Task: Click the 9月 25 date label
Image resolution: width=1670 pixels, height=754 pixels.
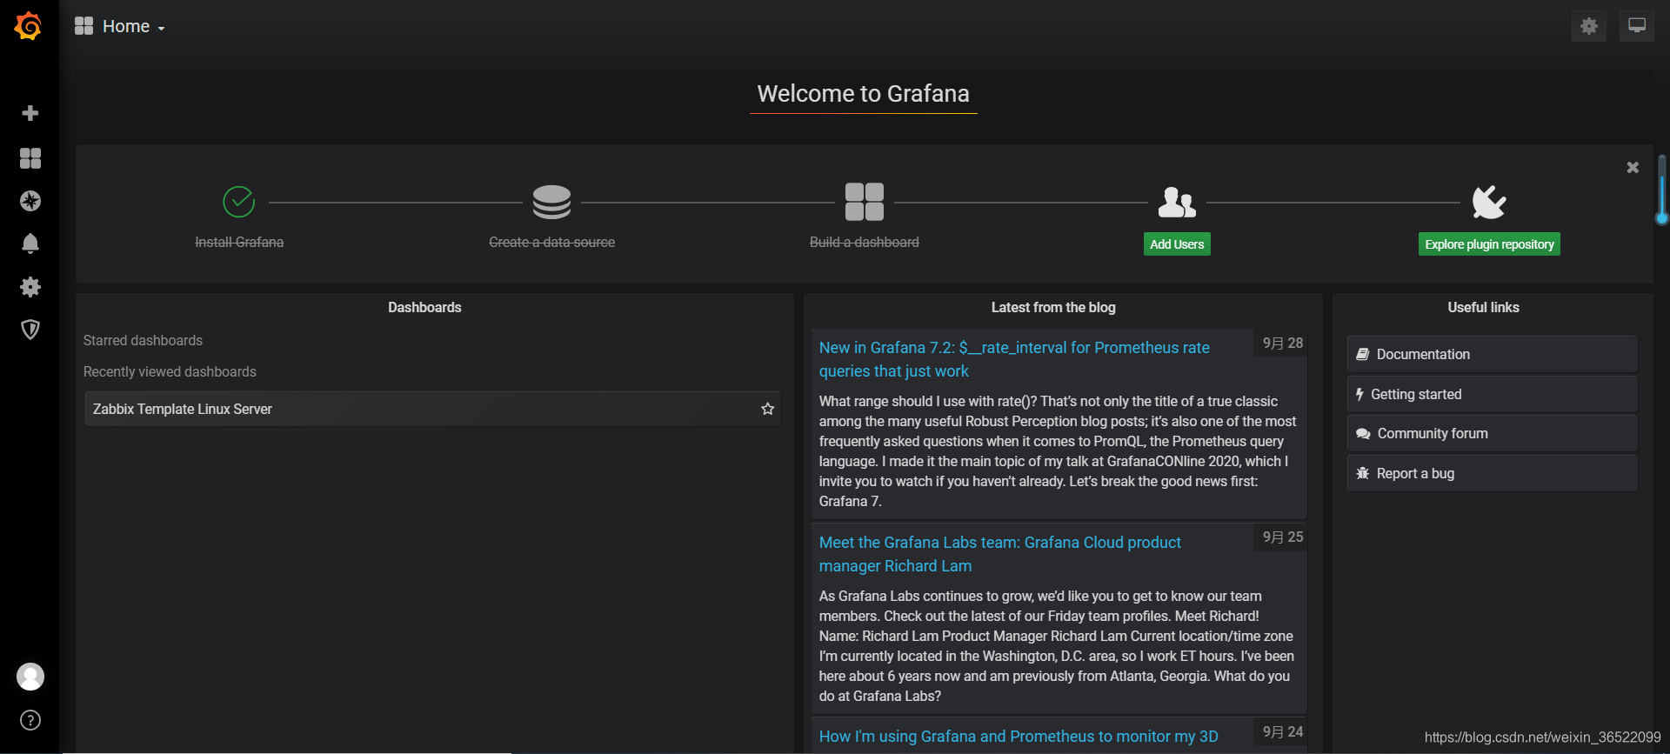Action: (x=1283, y=537)
